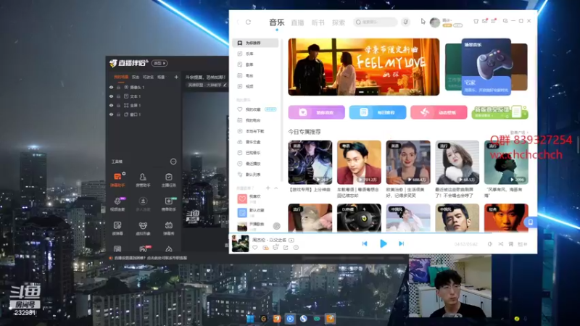
Task: Click the share icon under the song title
Action: [286, 248]
